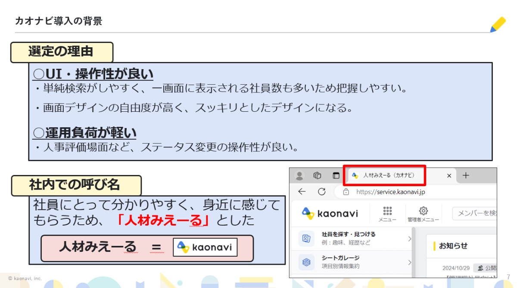Reload the page with the refresh icon
This screenshot has width=517, height=288.
pos(321,192)
